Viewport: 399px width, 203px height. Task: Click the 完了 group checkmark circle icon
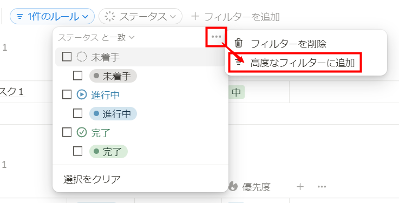(x=82, y=132)
